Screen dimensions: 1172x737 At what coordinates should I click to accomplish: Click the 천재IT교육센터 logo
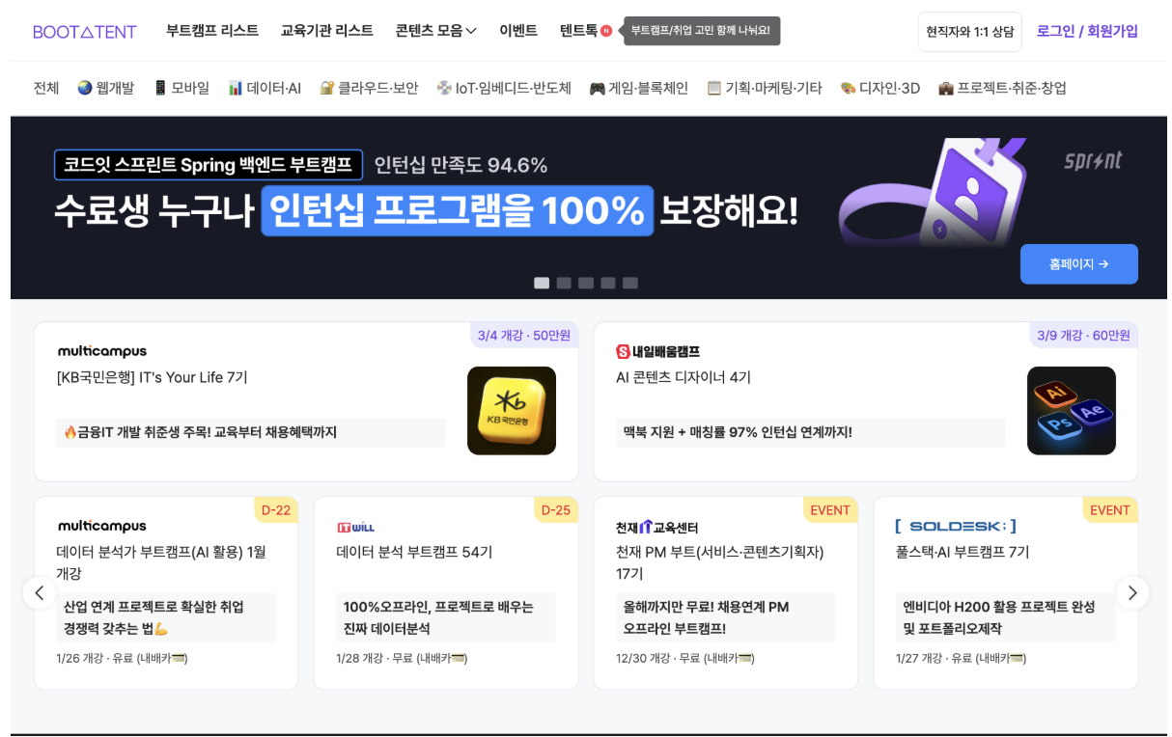657,527
